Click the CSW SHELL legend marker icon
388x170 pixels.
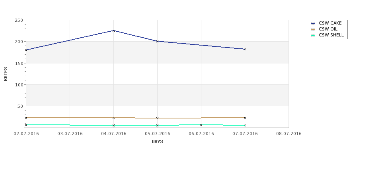click(x=313, y=35)
